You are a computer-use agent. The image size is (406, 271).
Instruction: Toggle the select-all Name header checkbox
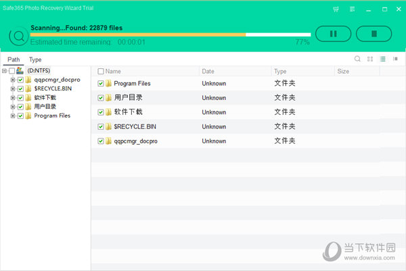101,72
